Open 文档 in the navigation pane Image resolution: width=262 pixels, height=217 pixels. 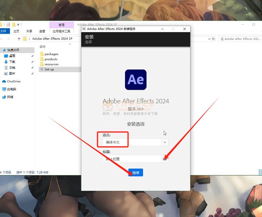tap(10, 68)
